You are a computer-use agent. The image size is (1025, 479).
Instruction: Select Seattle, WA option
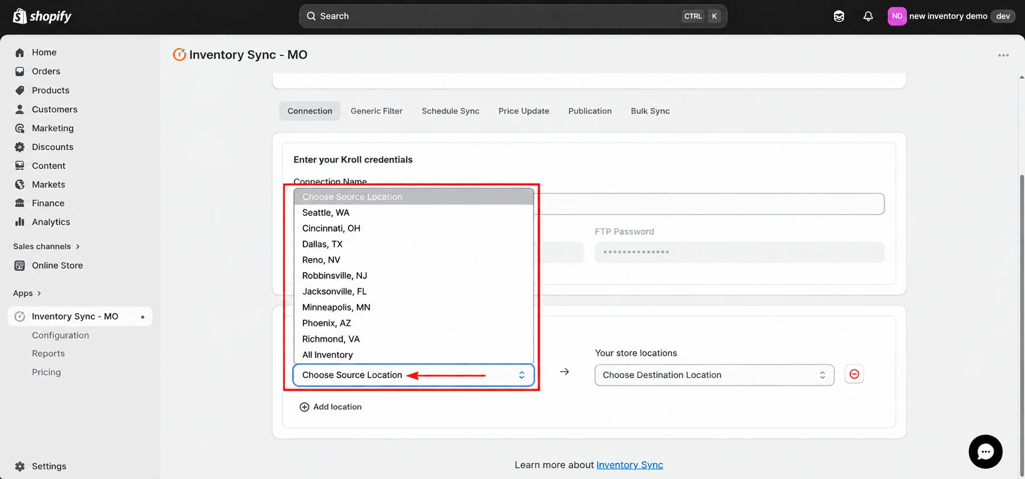(x=413, y=212)
